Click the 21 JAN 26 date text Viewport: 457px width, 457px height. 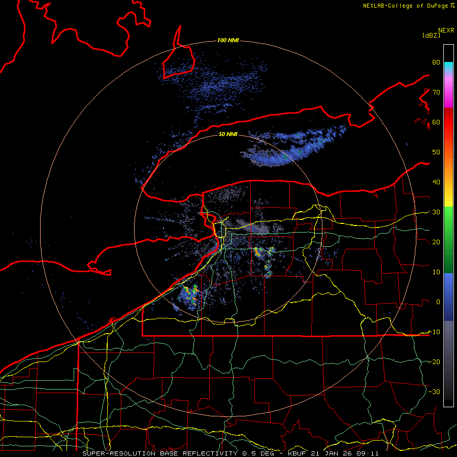click(331, 453)
